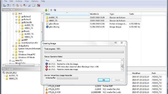
Task: Expand the gu&chuv3 folder node
Action: [16, 20]
